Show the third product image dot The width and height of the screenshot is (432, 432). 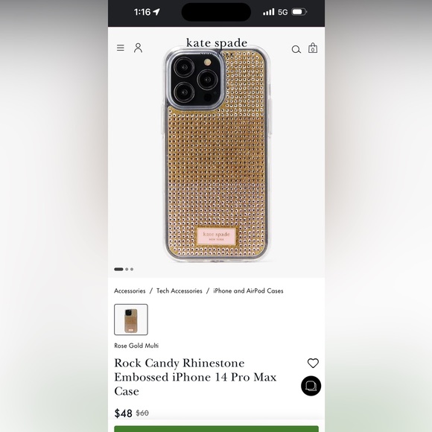132,269
